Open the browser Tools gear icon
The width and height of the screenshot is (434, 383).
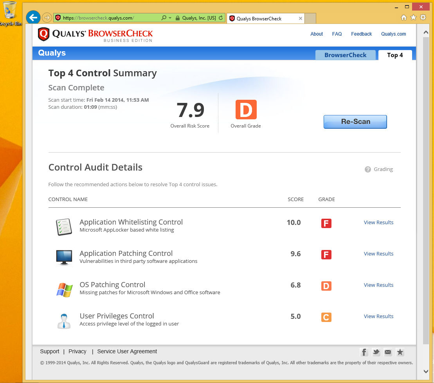(x=423, y=18)
